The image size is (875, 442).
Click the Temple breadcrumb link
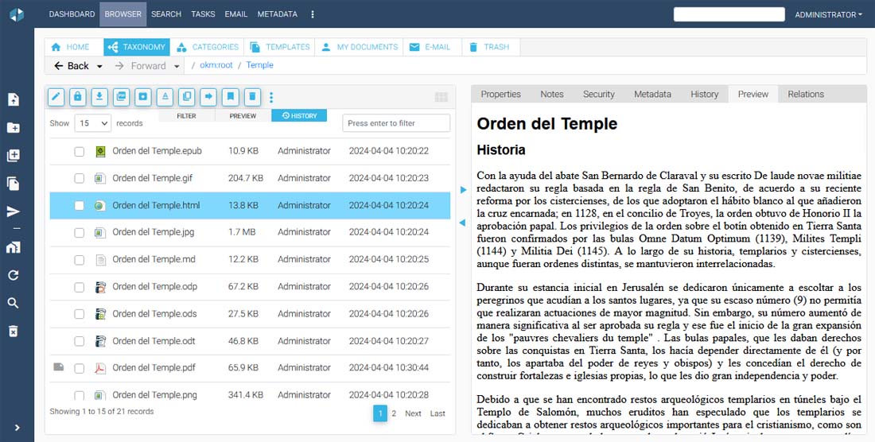pos(259,65)
